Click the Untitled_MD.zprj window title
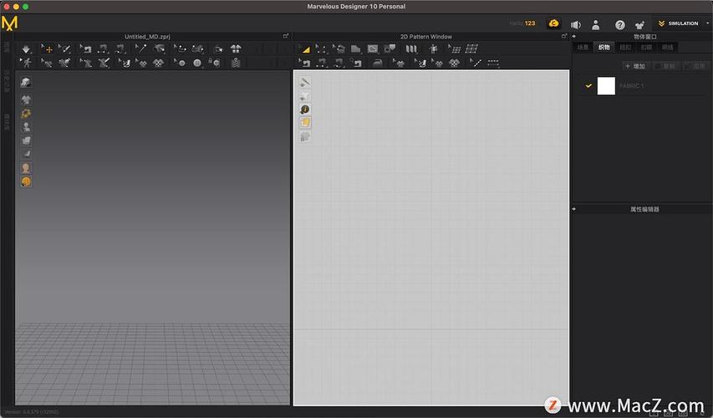713x418 pixels. click(147, 37)
